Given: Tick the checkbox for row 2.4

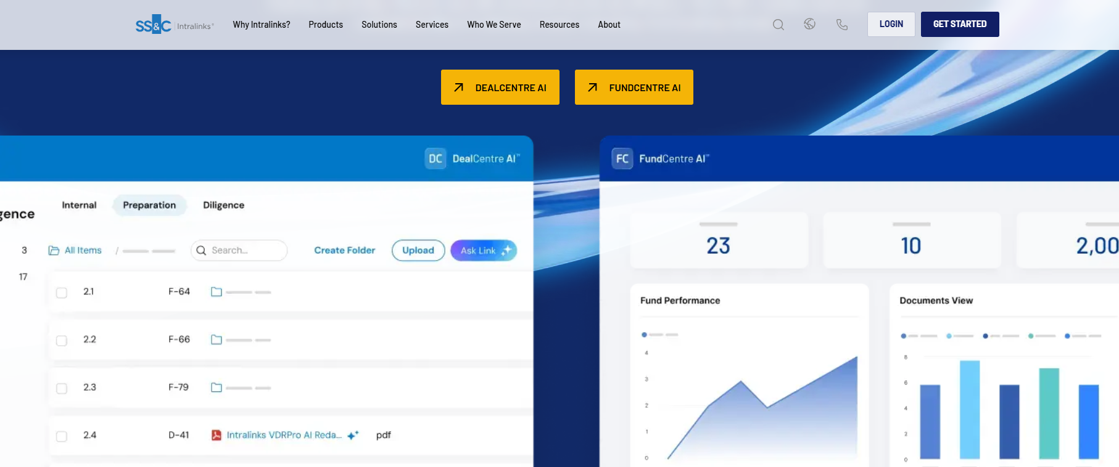Looking at the screenshot, I should 62,436.
